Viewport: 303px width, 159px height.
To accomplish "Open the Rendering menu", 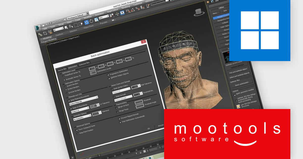I will coord(126,7).
